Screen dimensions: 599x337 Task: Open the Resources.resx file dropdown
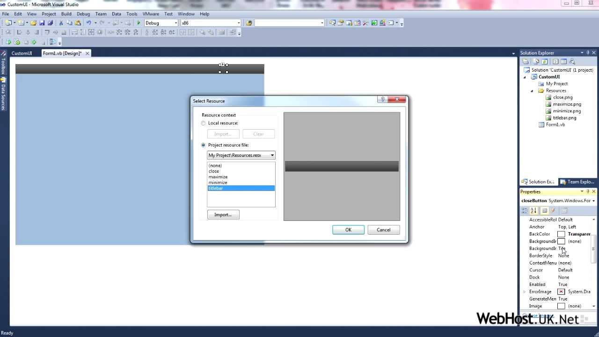point(272,155)
